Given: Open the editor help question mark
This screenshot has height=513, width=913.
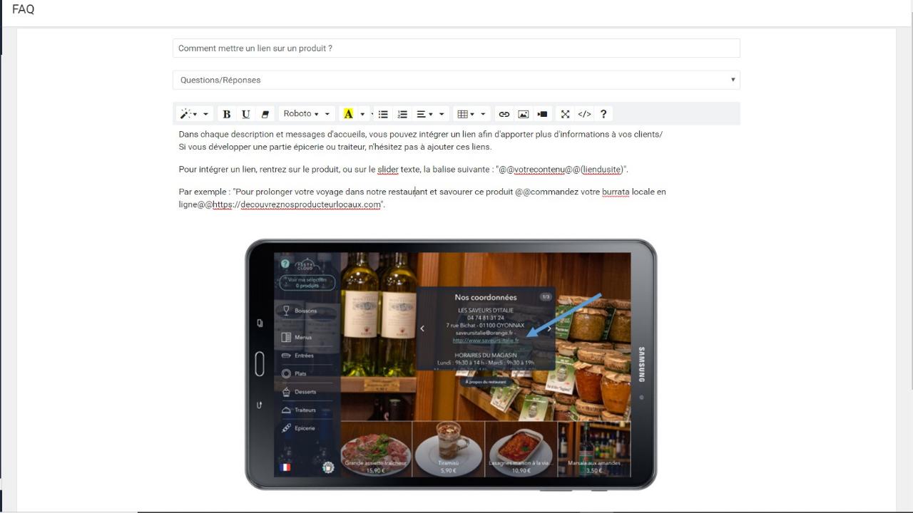Looking at the screenshot, I should coord(603,114).
